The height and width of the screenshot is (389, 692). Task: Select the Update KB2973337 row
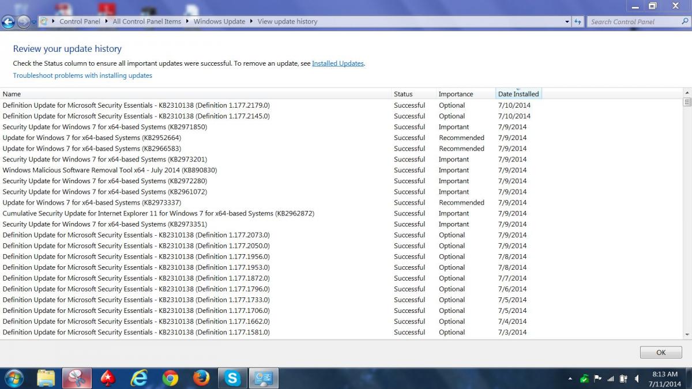click(x=341, y=202)
